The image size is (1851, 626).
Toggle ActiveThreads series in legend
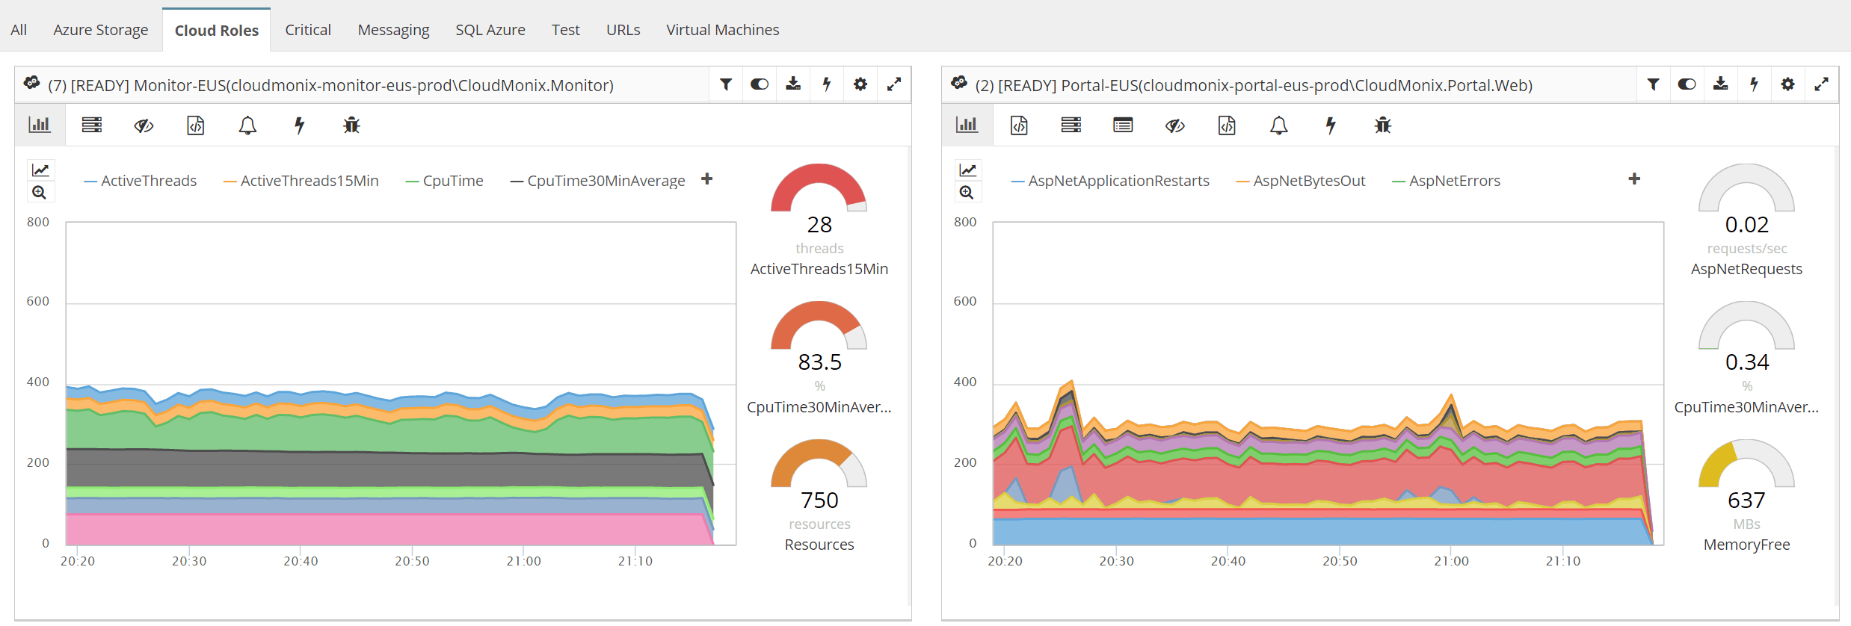pyautogui.click(x=141, y=181)
